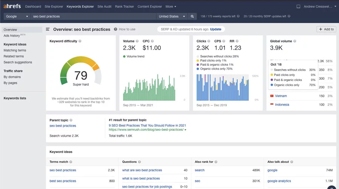This screenshot has width=339, height=189.
Task: Click info icon beside CPS
Action: pos(223,41)
